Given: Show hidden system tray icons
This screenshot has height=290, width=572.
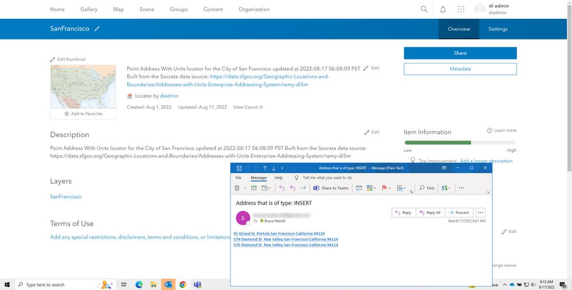Looking at the screenshot, I should (505, 284).
